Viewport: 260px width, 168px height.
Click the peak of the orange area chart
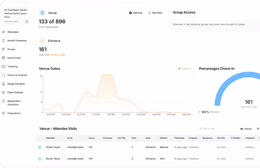coord(107,75)
